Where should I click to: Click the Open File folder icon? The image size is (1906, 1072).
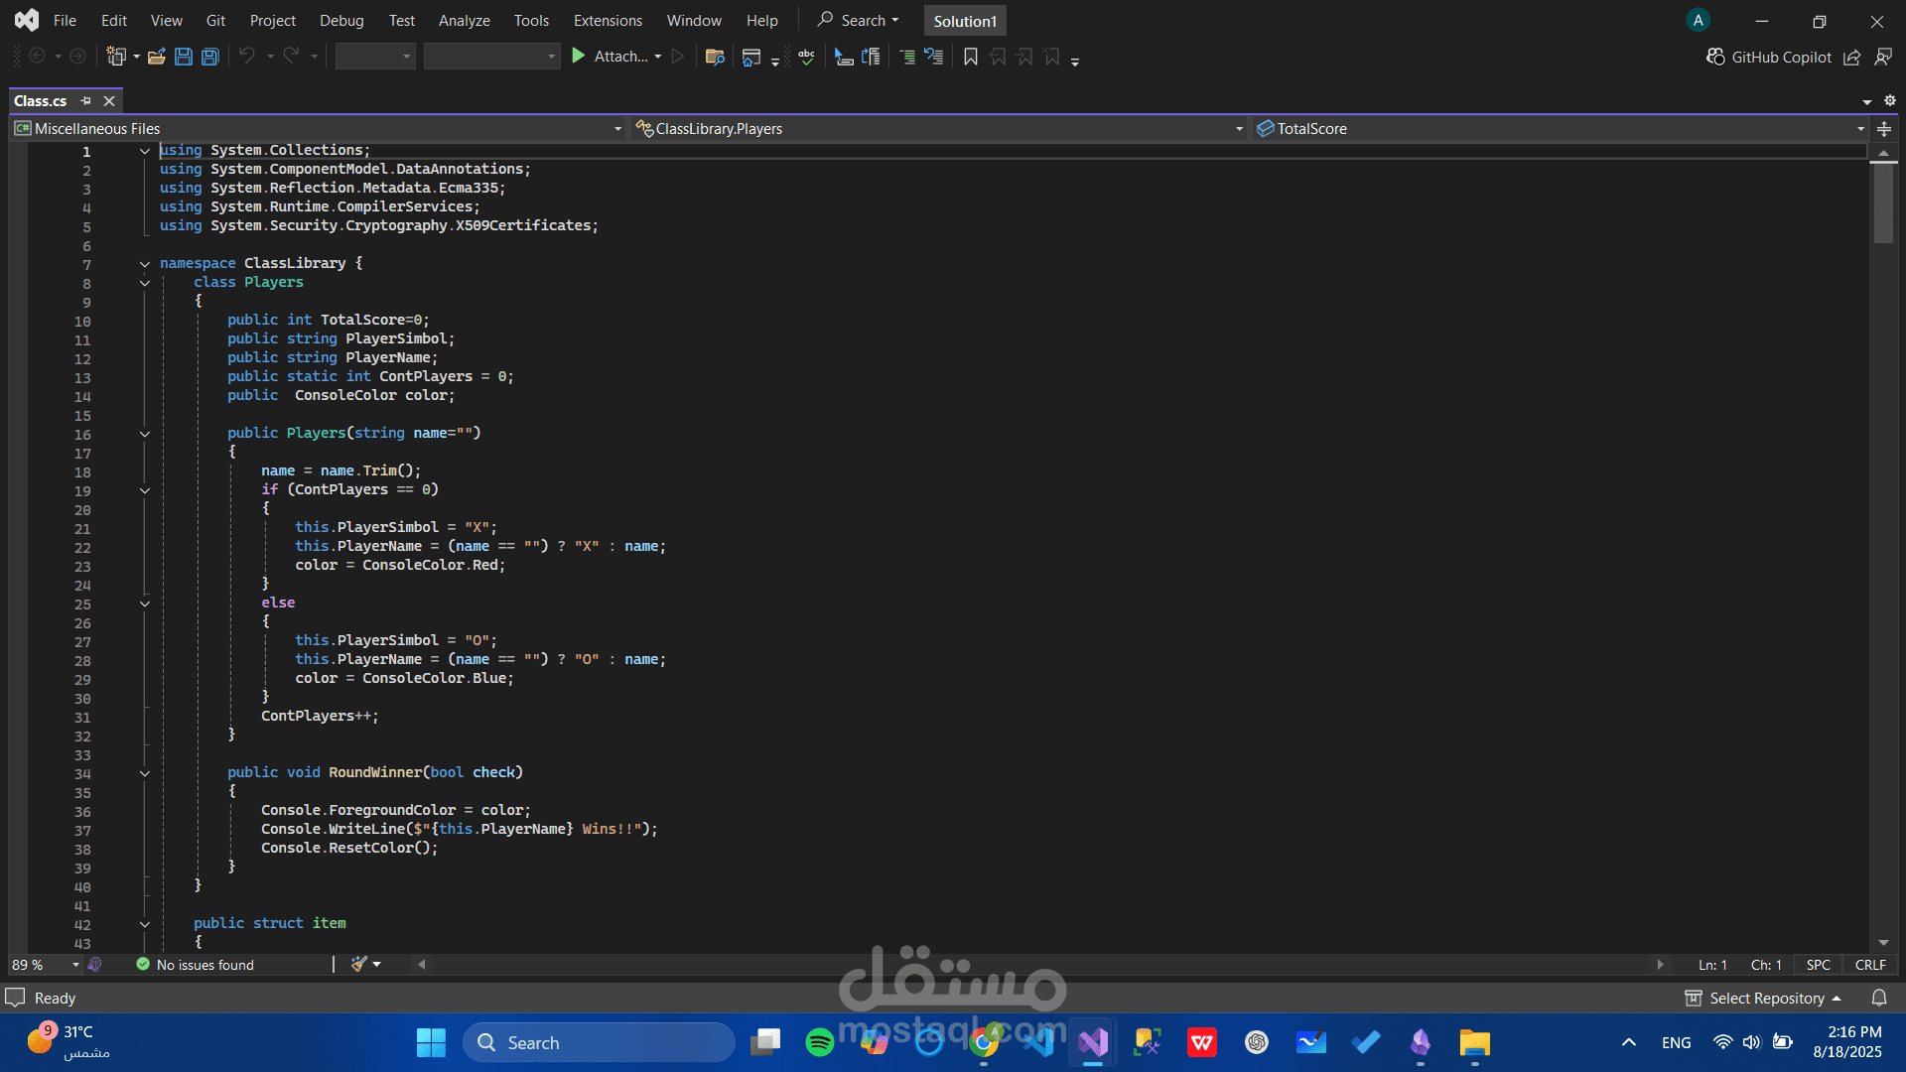click(156, 57)
